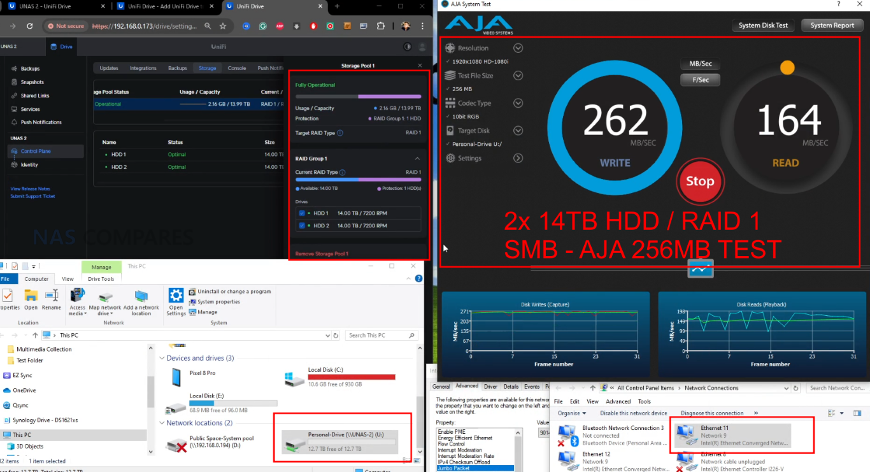Open Services in UniFi Drive sidebar
The image size is (870, 472).
(x=30, y=109)
